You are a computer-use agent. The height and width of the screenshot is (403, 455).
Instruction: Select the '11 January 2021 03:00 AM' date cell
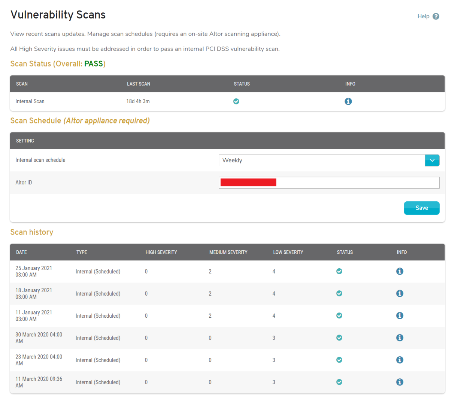[34, 315]
